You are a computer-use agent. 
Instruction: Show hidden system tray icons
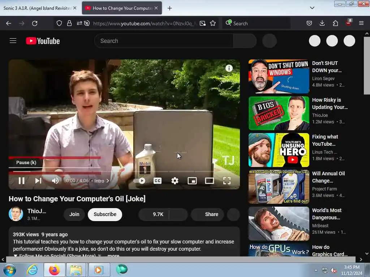[316, 271]
